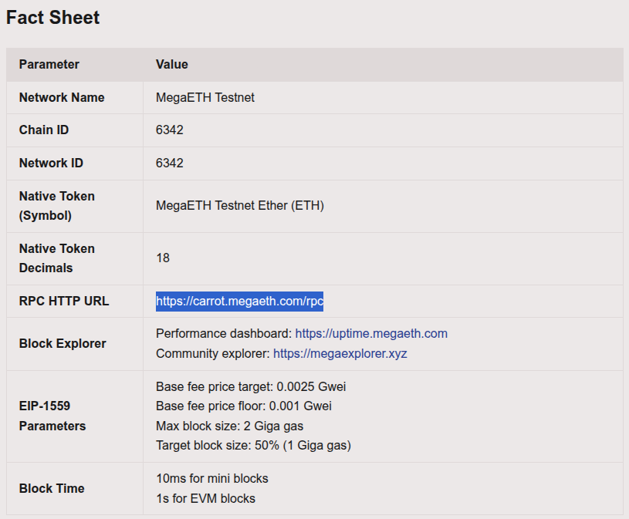Click the 'Native Token Decimals' label
The image size is (629, 519).
tap(57, 258)
